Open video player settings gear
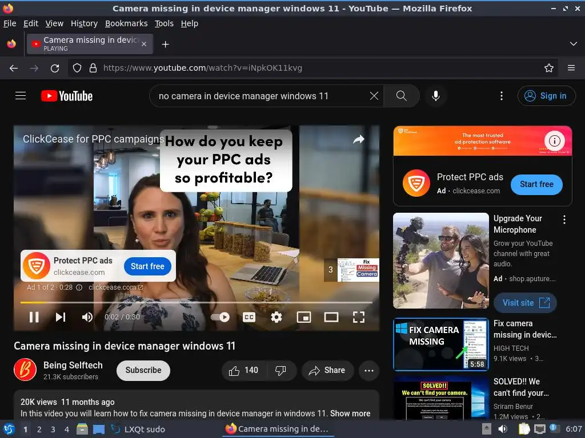 coord(276,317)
